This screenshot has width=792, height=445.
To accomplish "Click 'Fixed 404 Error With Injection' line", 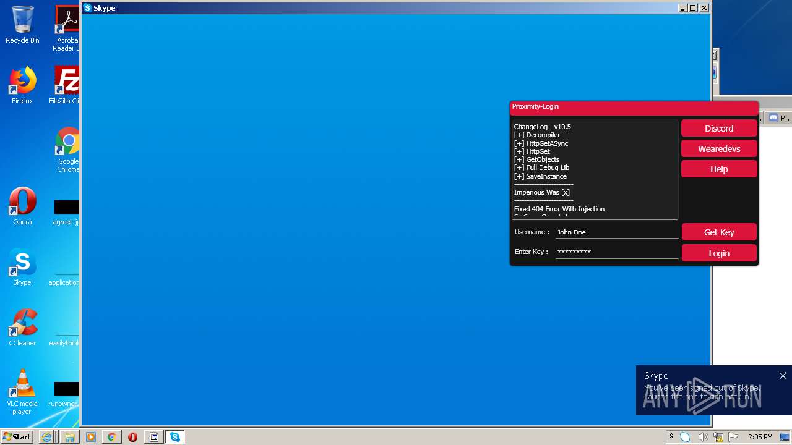I will 559,209.
